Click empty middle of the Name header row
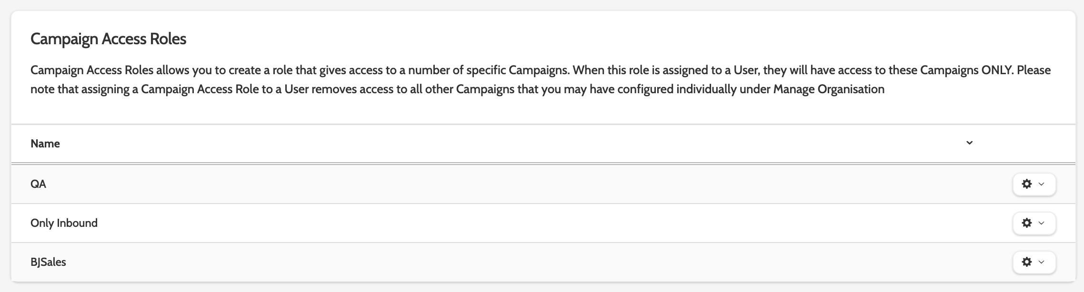The height and width of the screenshot is (292, 1084). coord(524,144)
